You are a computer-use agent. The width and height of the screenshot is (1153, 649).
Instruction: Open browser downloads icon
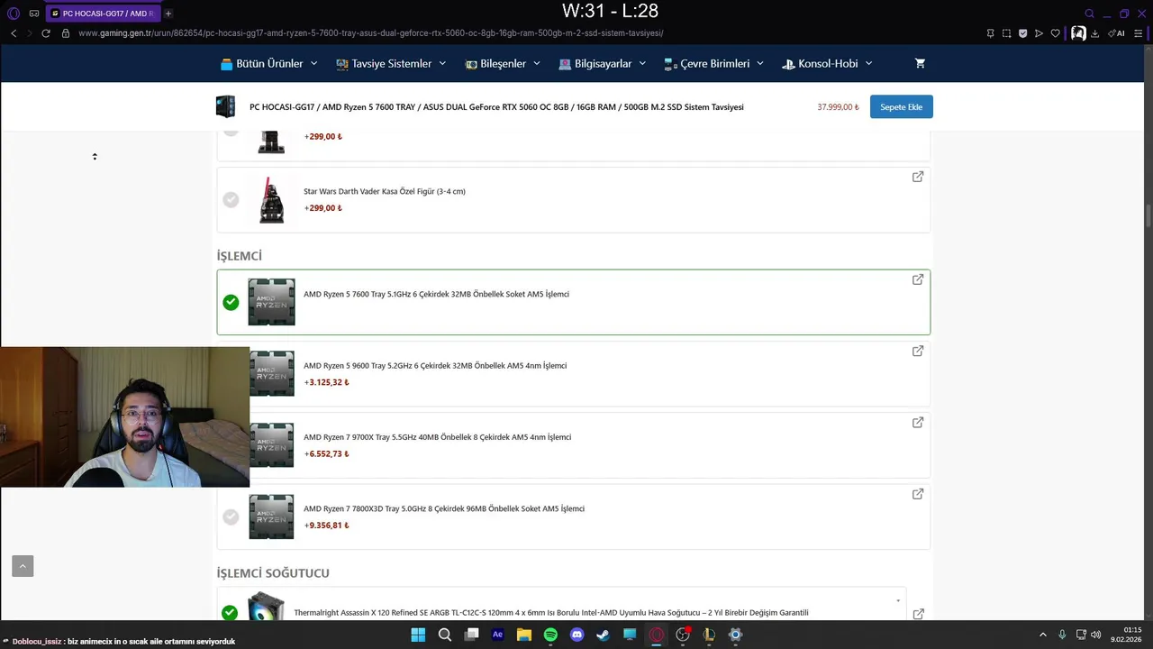coord(1094,33)
